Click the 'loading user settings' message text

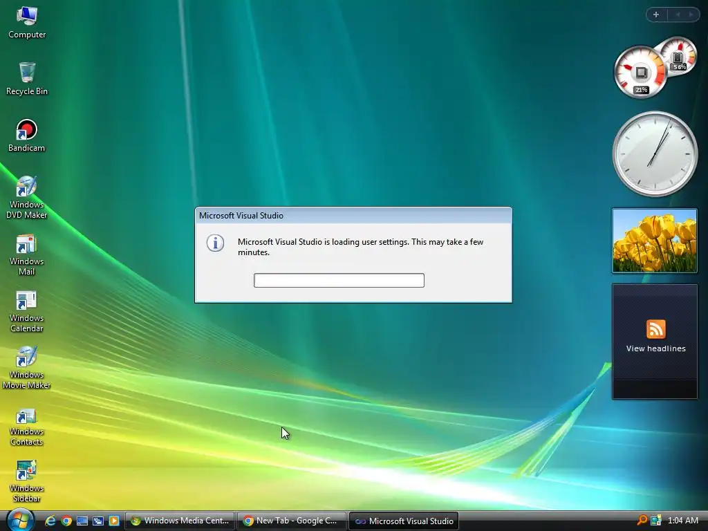(360, 247)
